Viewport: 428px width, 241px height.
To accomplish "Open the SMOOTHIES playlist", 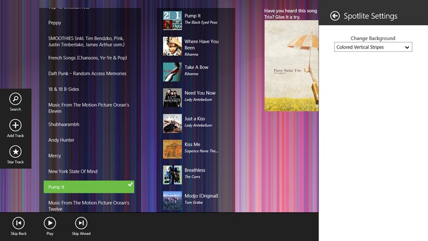I will [x=86, y=41].
